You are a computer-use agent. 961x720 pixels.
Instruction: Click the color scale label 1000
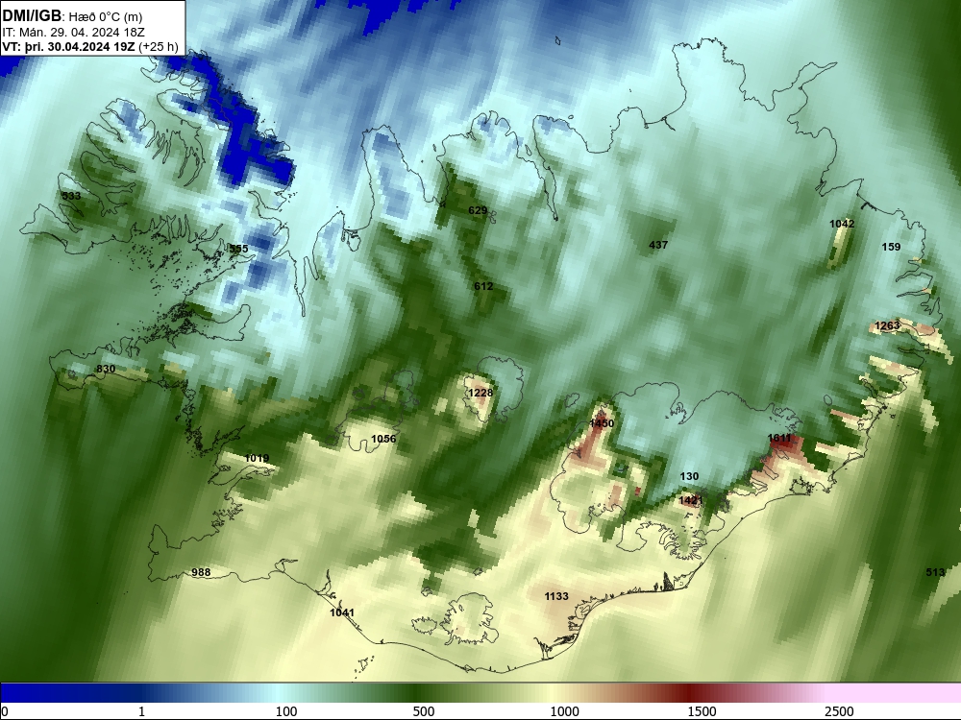(564, 711)
